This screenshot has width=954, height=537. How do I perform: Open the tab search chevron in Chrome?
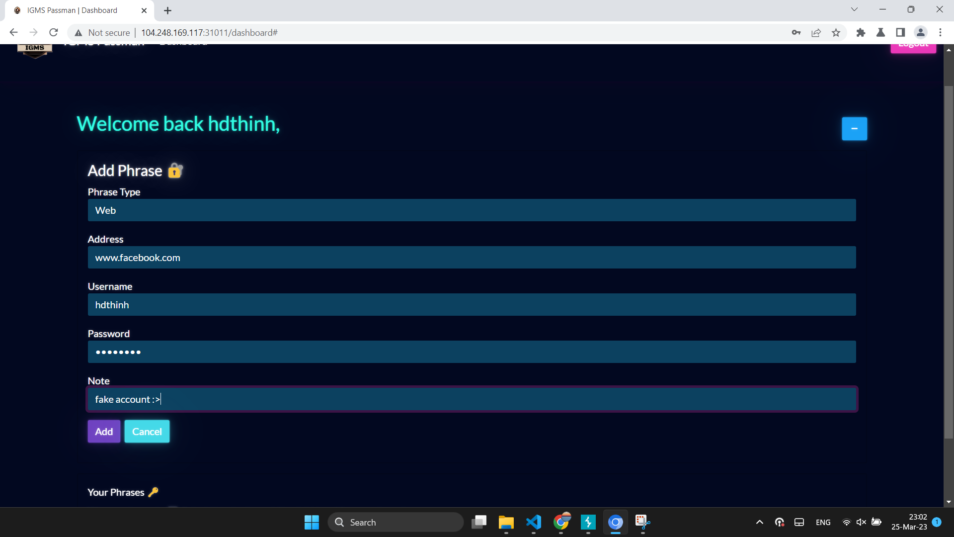click(854, 9)
